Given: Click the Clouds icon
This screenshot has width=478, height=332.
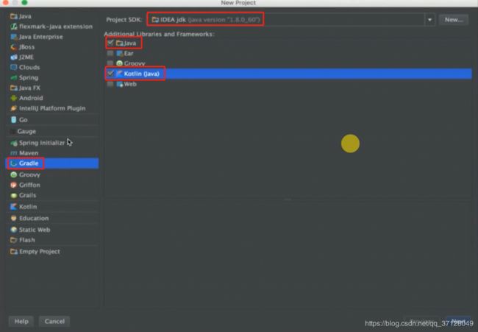Looking at the screenshot, I should (x=14, y=67).
